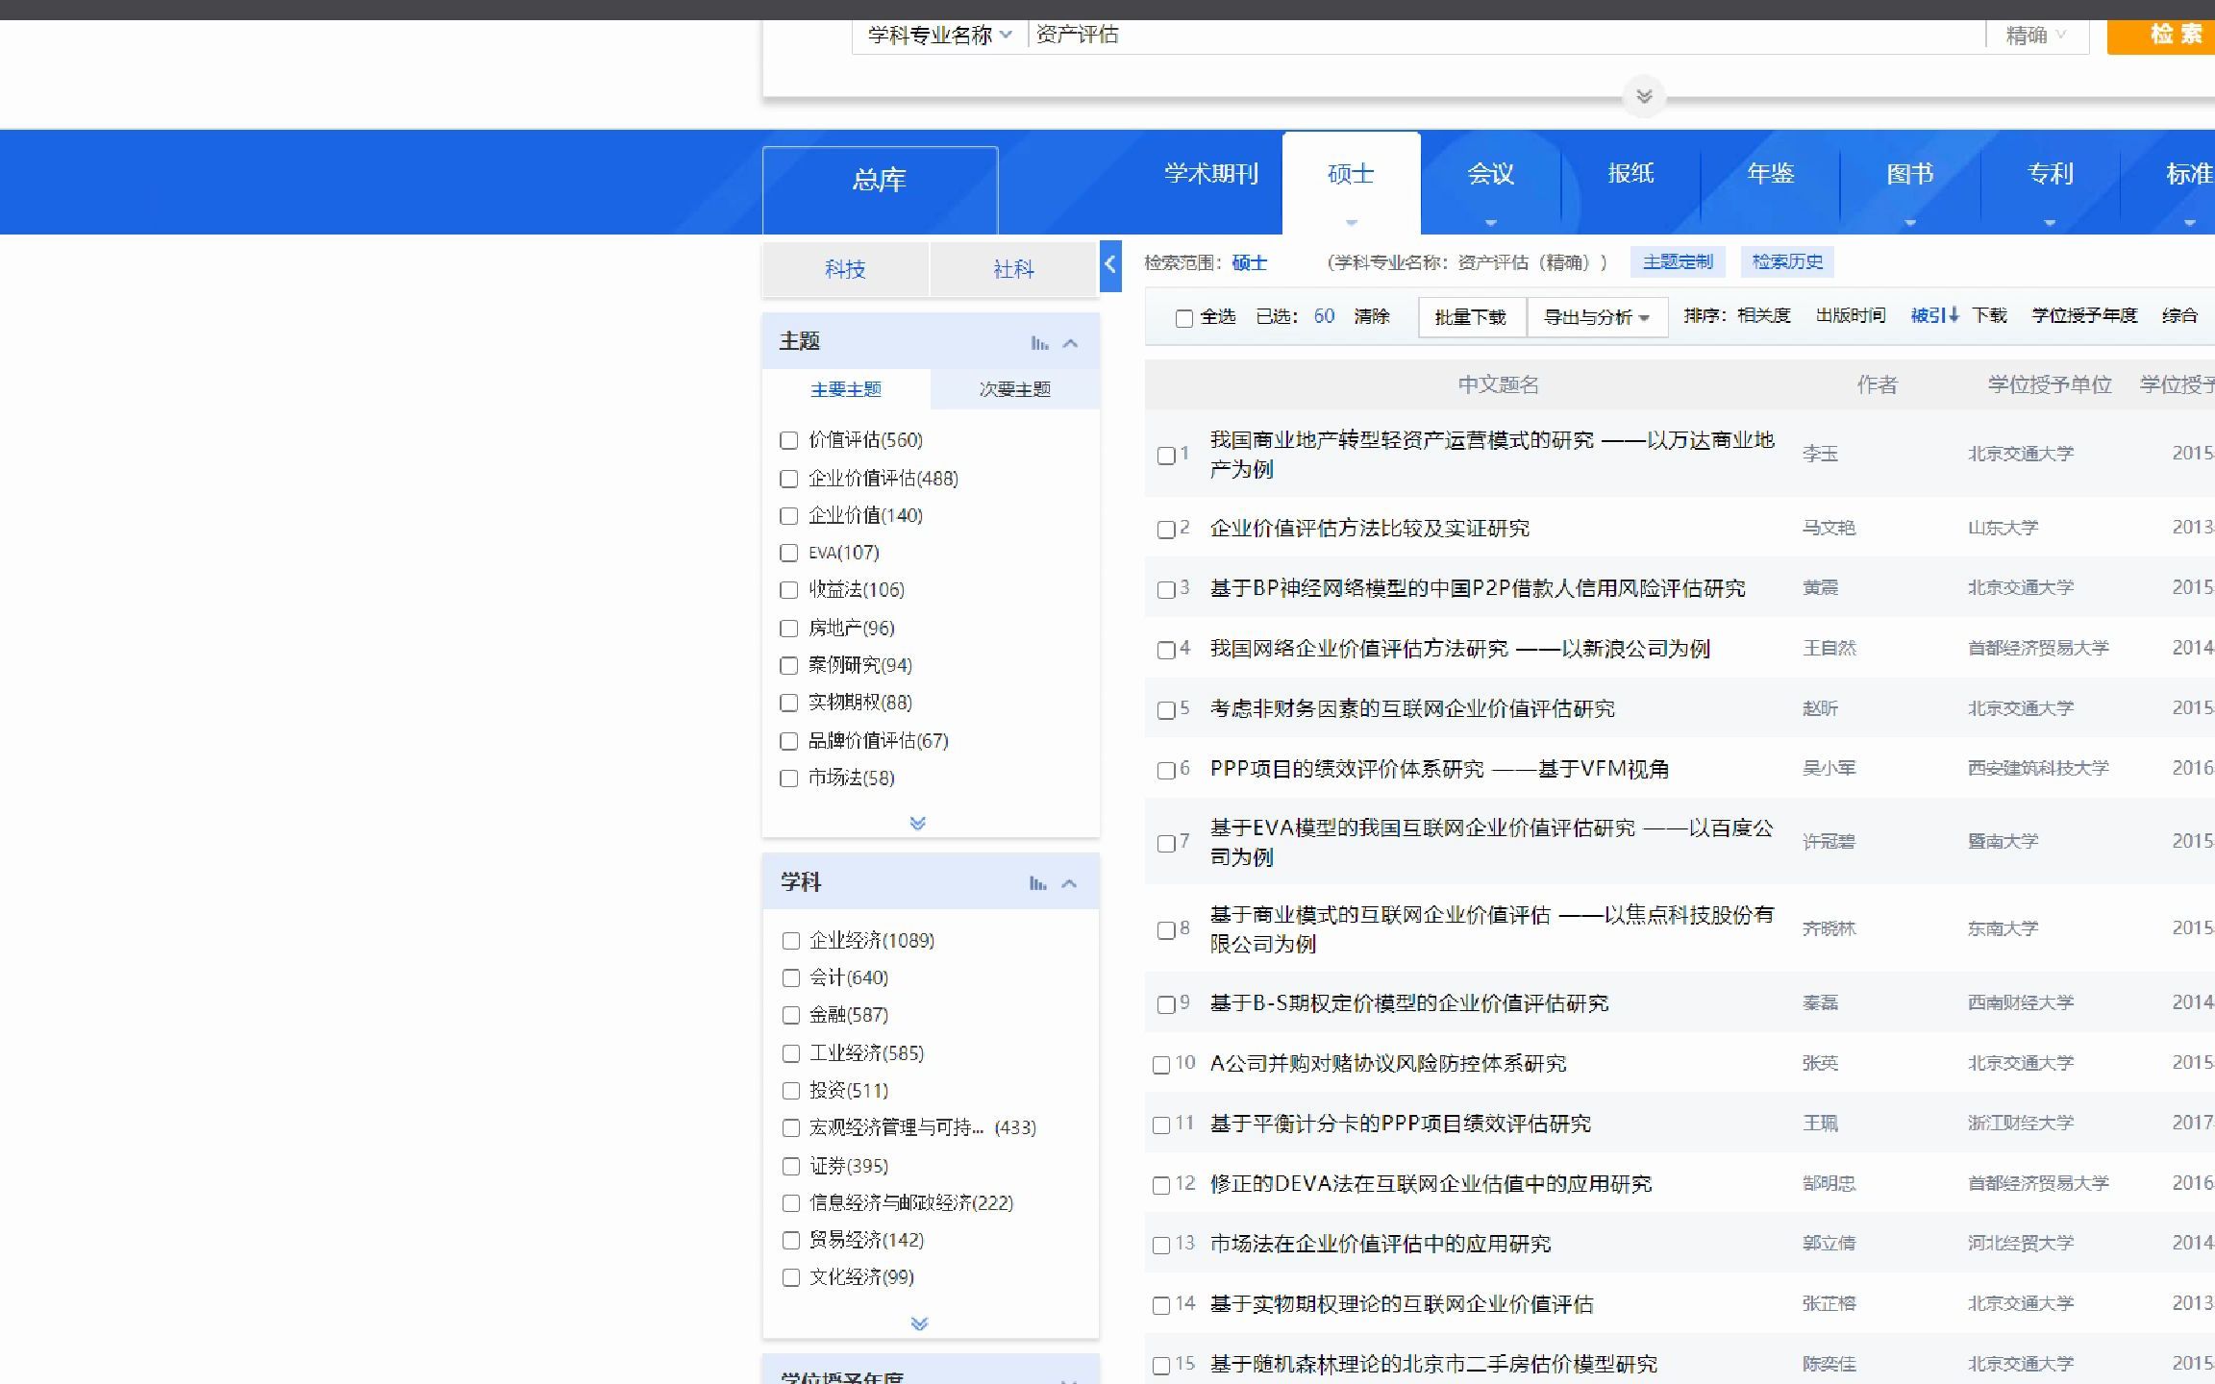Check 企业价值评估(488) topic filter
The width and height of the screenshot is (2215, 1384).
click(x=789, y=479)
